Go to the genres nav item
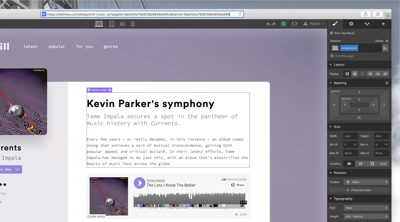Image resolution: width=400 pixels, height=222 pixels. tap(111, 47)
